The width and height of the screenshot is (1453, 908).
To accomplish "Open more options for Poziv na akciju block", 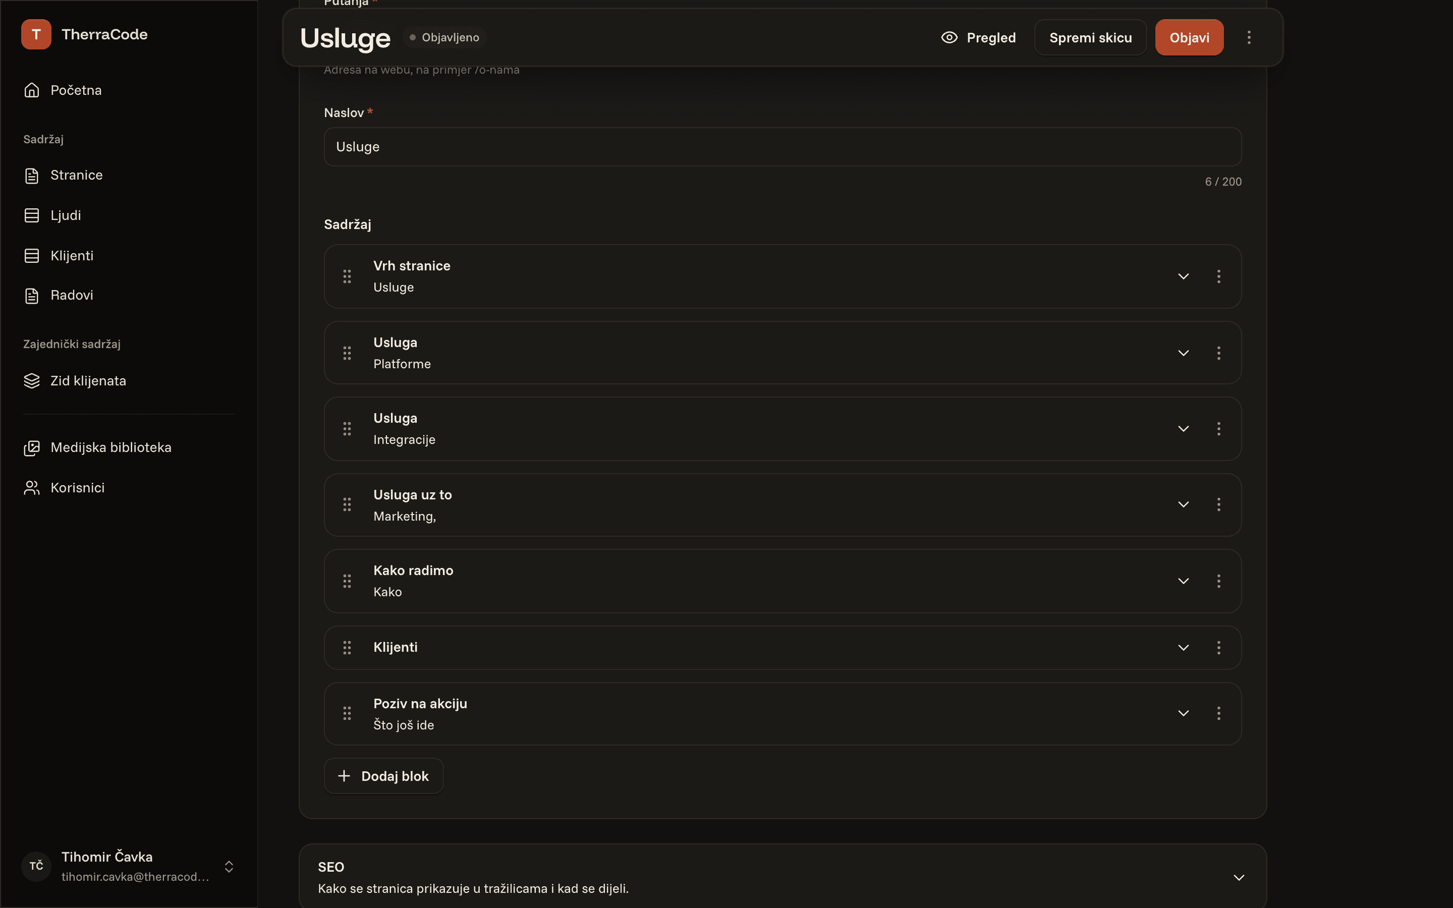I will tap(1218, 713).
